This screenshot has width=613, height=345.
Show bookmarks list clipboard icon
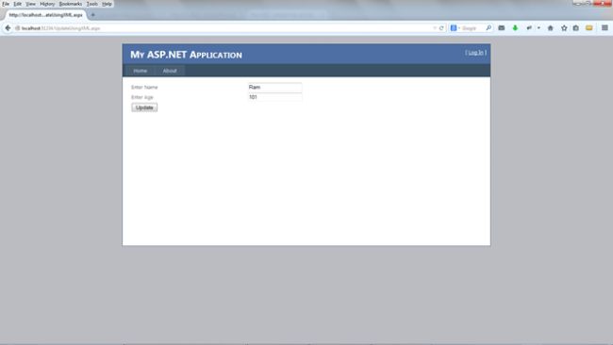pos(576,28)
